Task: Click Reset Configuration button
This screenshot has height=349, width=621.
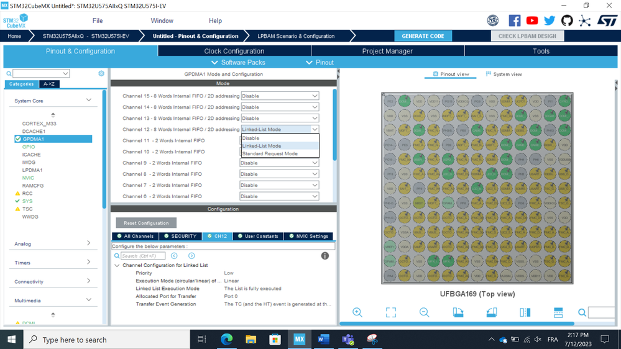Action: [x=146, y=223]
